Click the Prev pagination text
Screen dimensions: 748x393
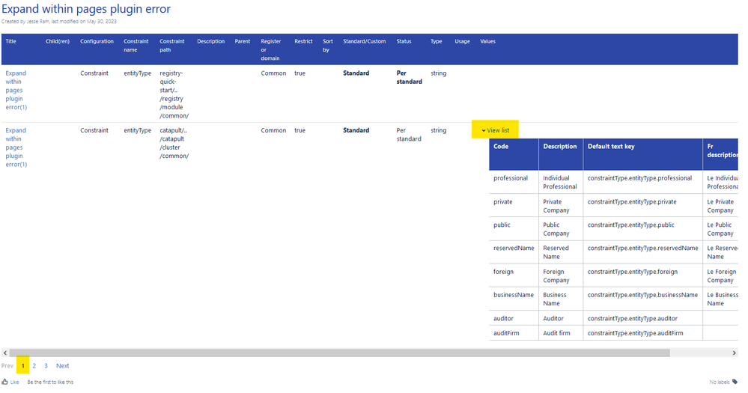pyautogui.click(x=7, y=366)
